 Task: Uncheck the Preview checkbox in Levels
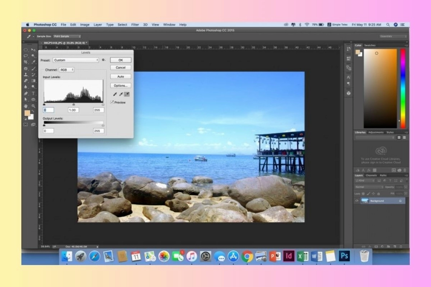tap(112, 102)
